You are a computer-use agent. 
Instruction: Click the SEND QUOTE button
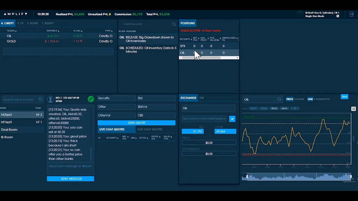tap(136, 123)
